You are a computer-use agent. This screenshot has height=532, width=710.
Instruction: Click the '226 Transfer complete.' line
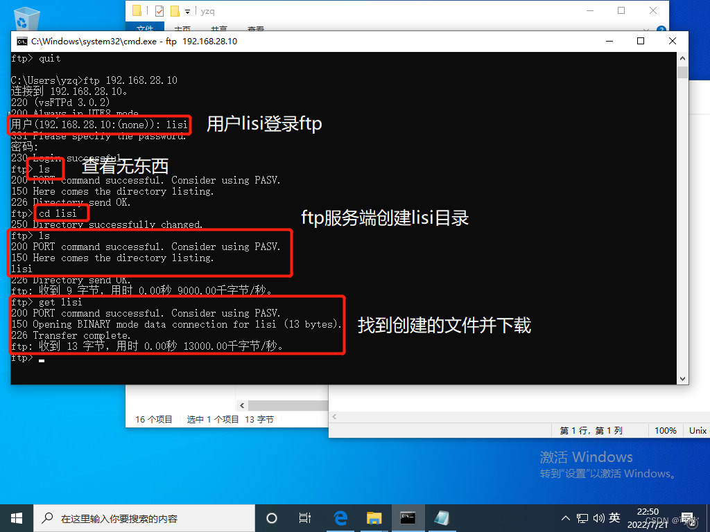click(71, 335)
